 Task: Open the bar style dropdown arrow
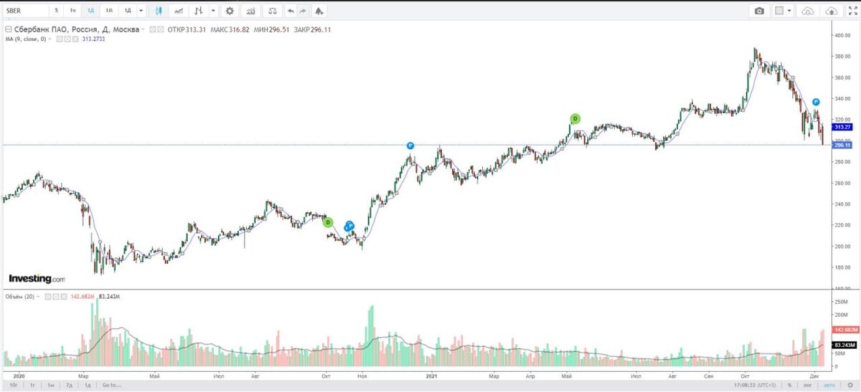[x=213, y=11]
